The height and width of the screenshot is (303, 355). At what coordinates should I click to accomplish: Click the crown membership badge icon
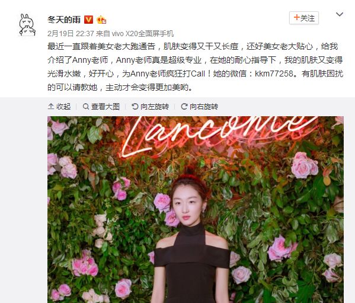pos(101,20)
